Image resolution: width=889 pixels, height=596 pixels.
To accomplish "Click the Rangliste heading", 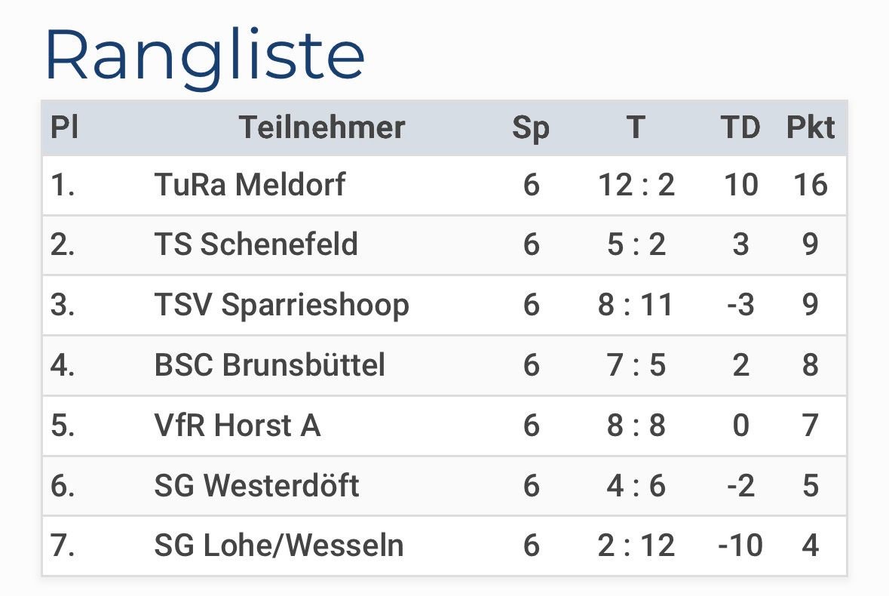I will pos(205,57).
